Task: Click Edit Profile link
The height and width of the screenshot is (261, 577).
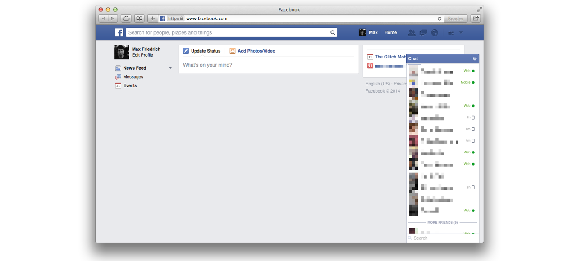Action: point(142,55)
